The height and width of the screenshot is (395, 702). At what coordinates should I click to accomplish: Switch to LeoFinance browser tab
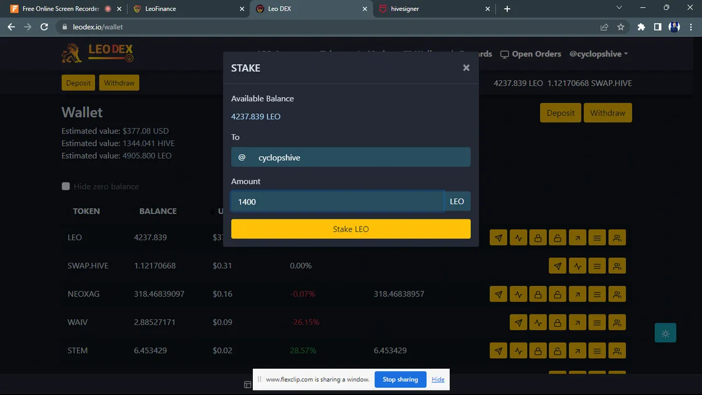coord(188,9)
